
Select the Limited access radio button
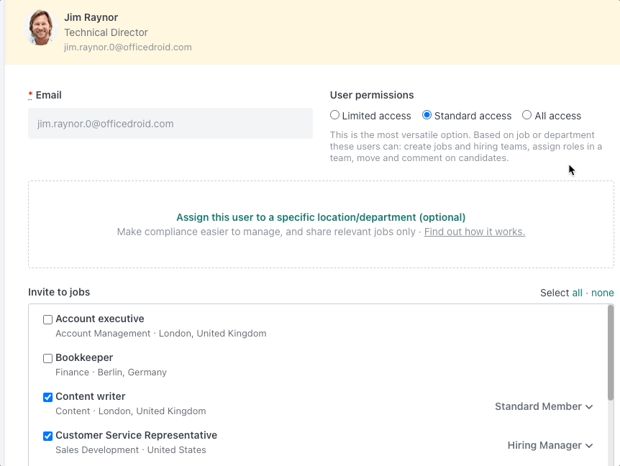click(334, 115)
